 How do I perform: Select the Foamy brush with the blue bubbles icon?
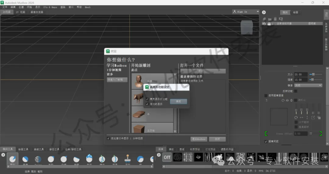click(89, 159)
